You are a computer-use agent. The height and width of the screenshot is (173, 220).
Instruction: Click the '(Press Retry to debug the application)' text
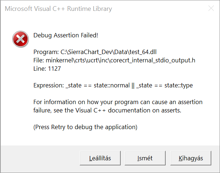click(x=85, y=127)
